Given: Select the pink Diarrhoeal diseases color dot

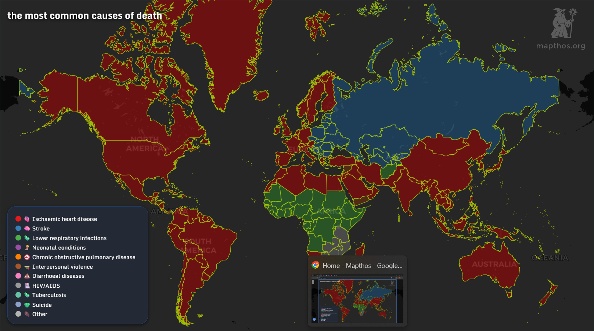Looking at the screenshot, I should pos(18,276).
